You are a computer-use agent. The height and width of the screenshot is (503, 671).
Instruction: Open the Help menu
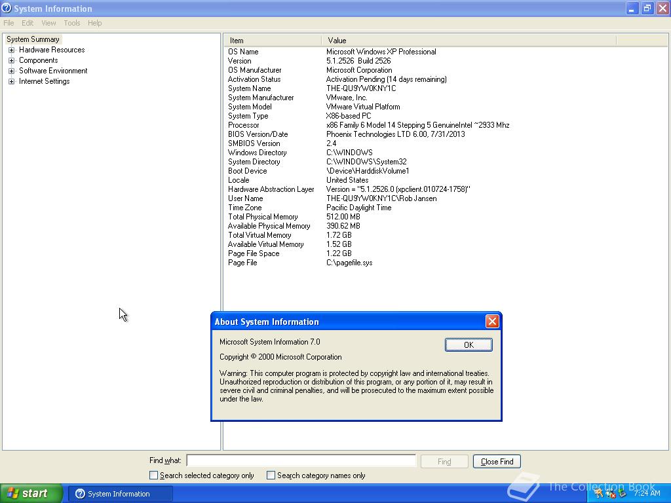coord(94,23)
